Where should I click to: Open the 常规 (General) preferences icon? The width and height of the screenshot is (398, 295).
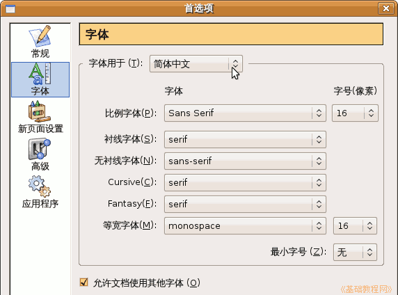40,42
